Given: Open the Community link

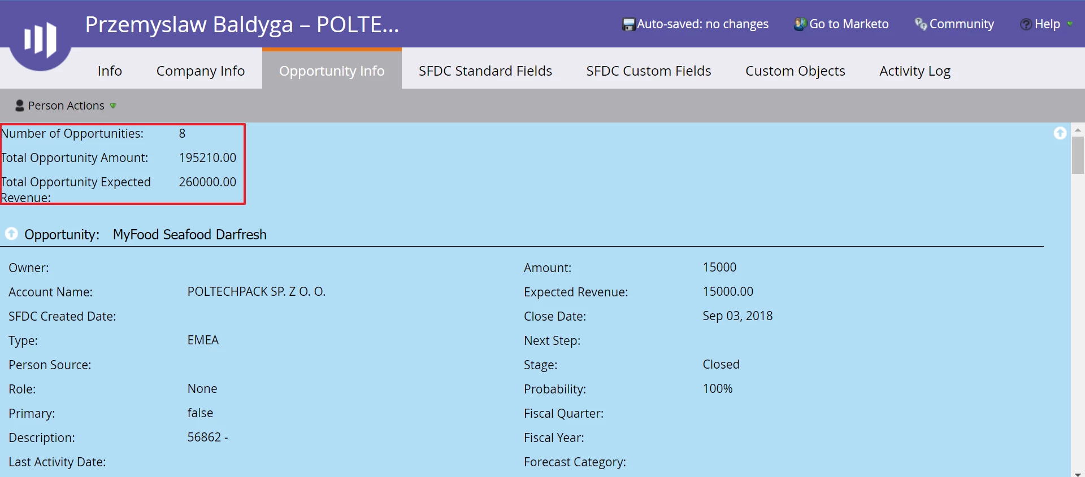Looking at the screenshot, I should point(961,24).
